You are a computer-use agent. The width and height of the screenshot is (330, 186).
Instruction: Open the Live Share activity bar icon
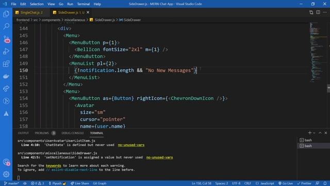(6, 88)
